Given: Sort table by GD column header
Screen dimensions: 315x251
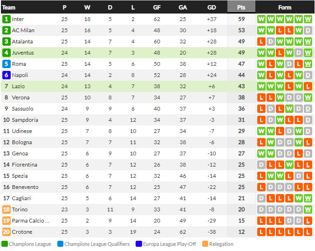Looking at the screenshot, I should tap(212, 7).
